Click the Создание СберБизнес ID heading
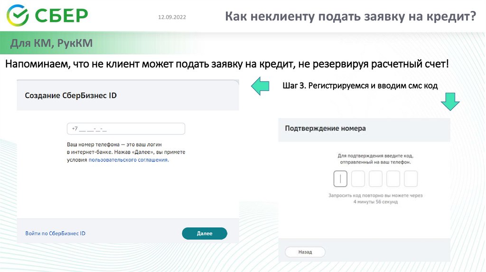The width and height of the screenshot is (486, 272). [x=71, y=95]
